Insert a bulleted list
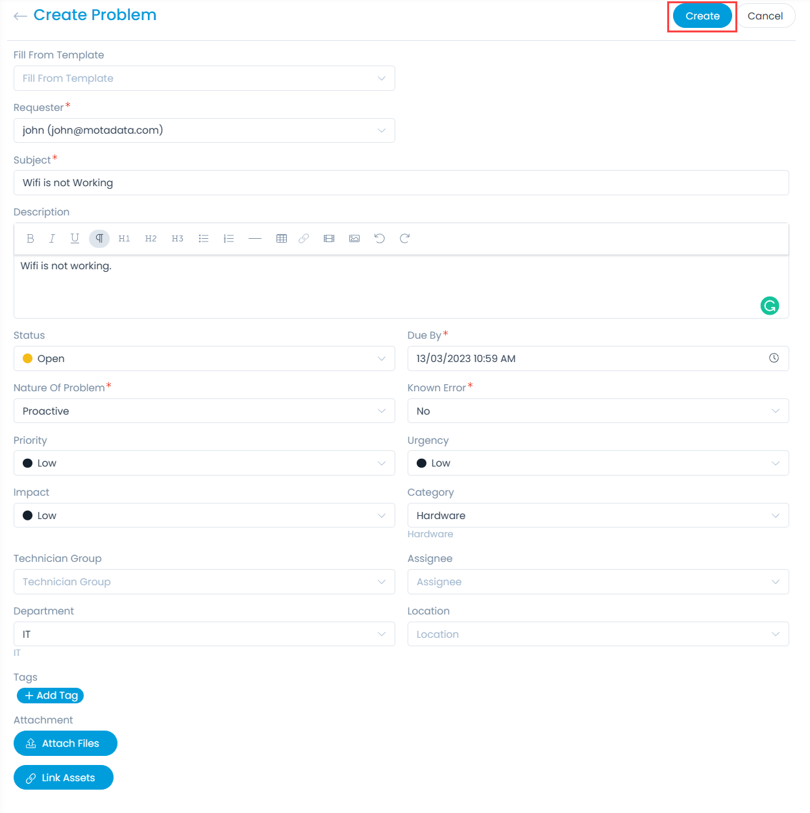Image resolution: width=810 pixels, height=813 pixels. [204, 239]
